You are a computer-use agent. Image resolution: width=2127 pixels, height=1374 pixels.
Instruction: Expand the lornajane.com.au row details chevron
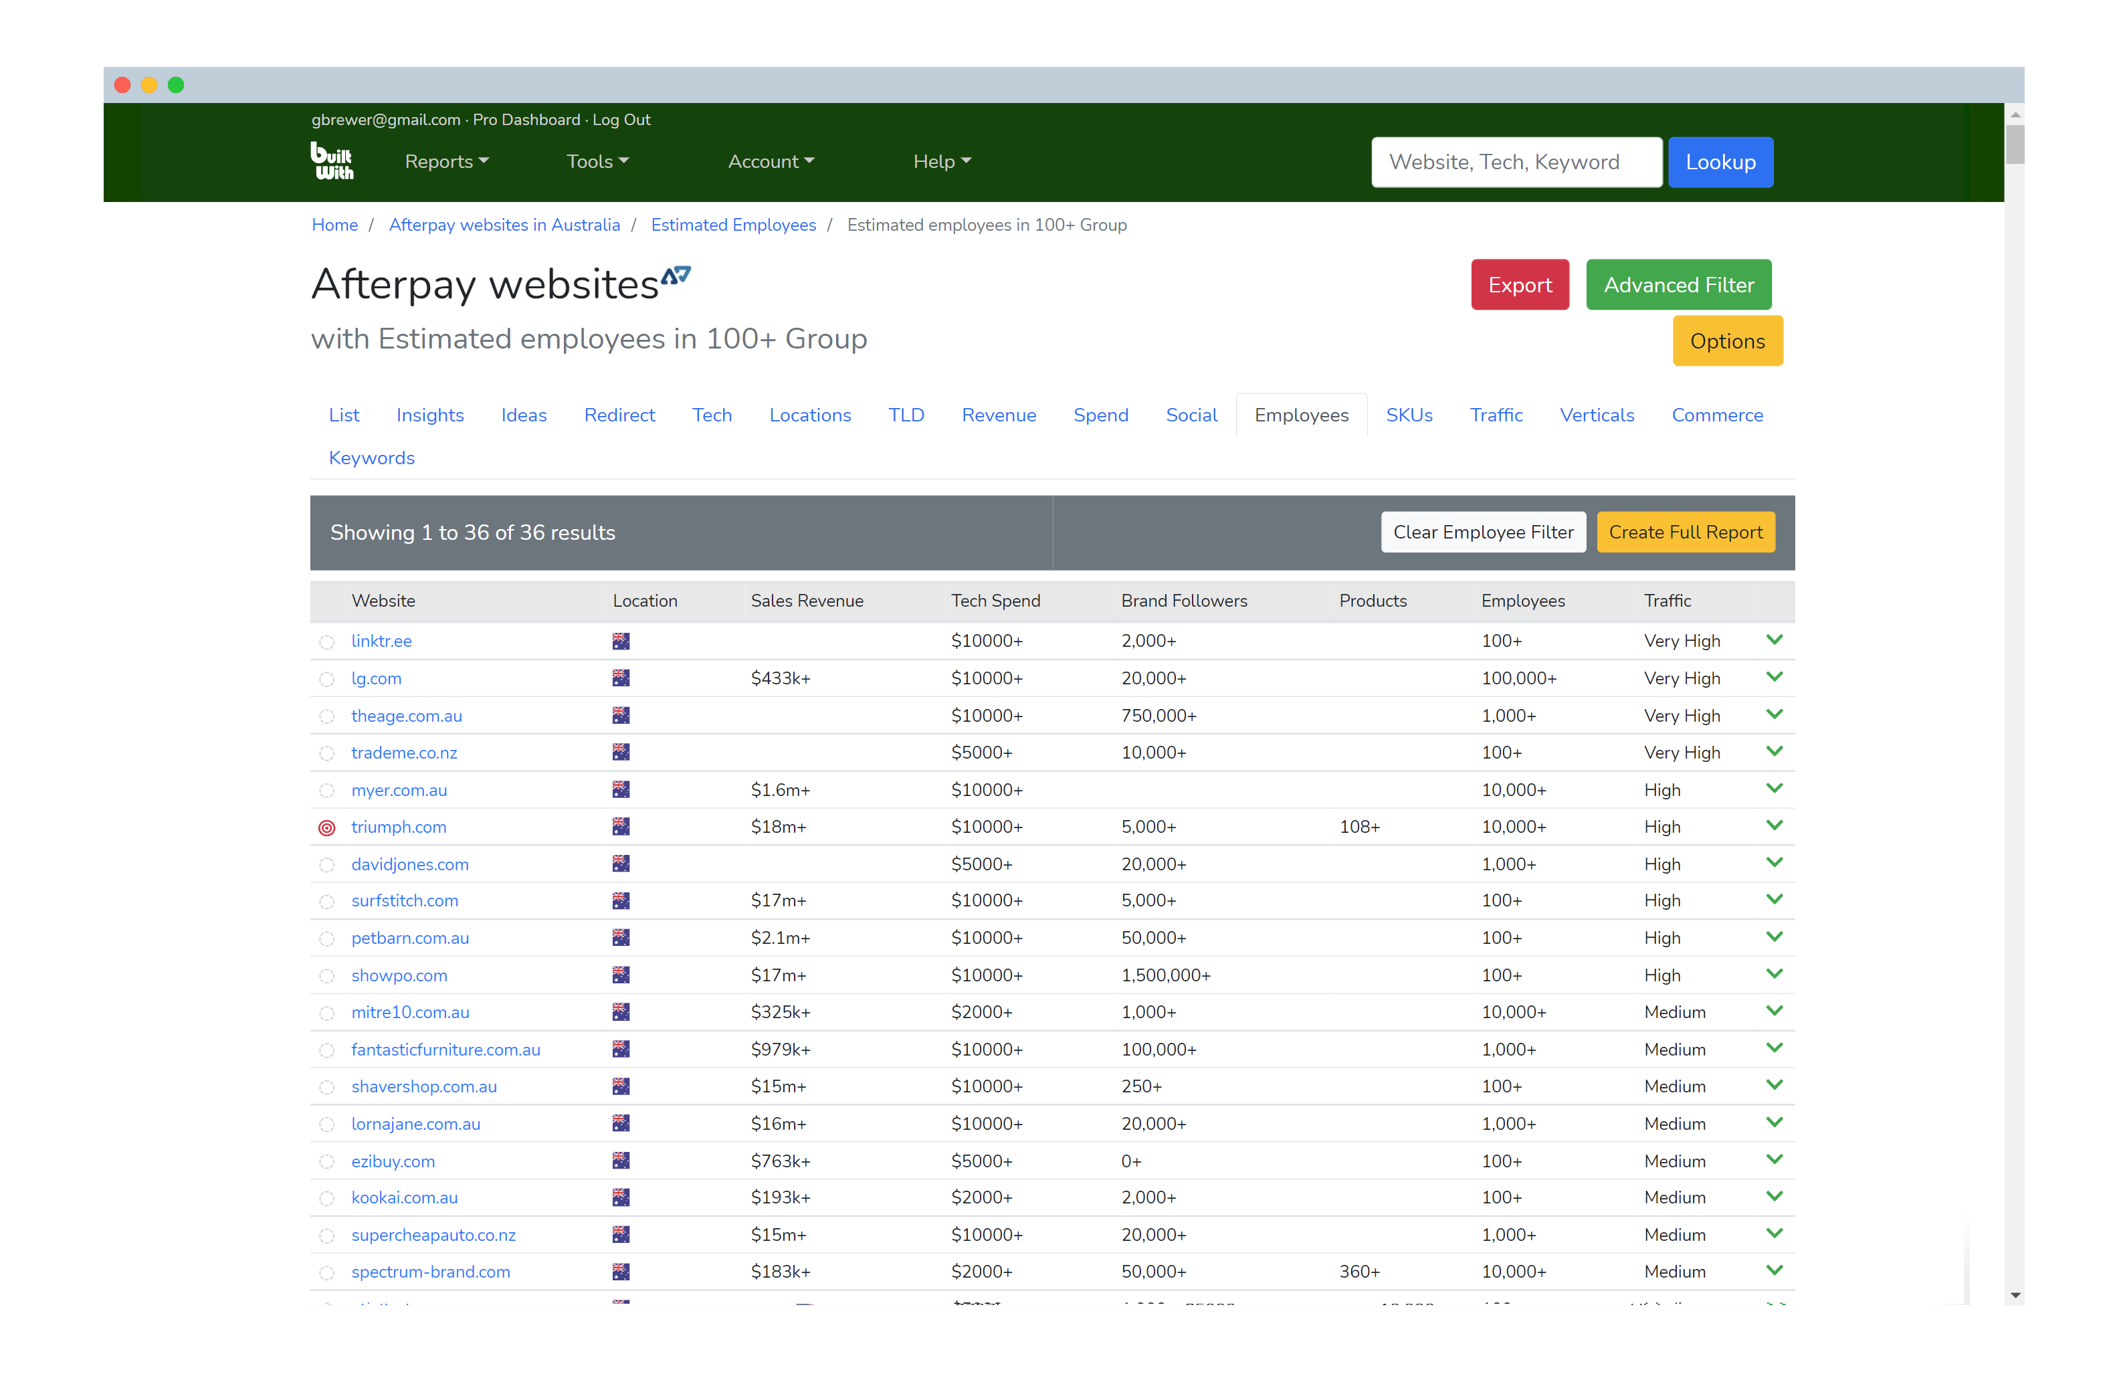pos(1774,1122)
